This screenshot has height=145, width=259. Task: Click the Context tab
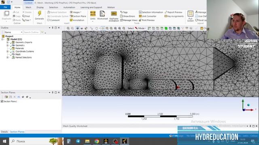(28, 3)
